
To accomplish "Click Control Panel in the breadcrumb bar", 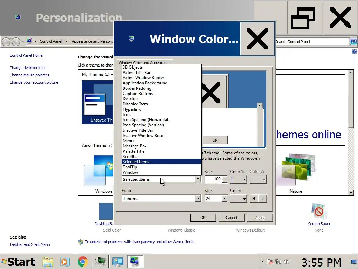I will [x=51, y=41].
